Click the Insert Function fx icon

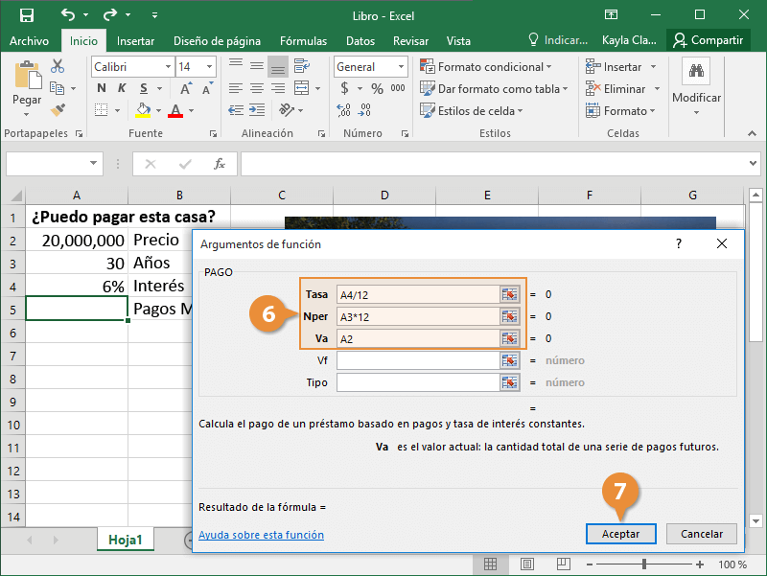pos(220,164)
